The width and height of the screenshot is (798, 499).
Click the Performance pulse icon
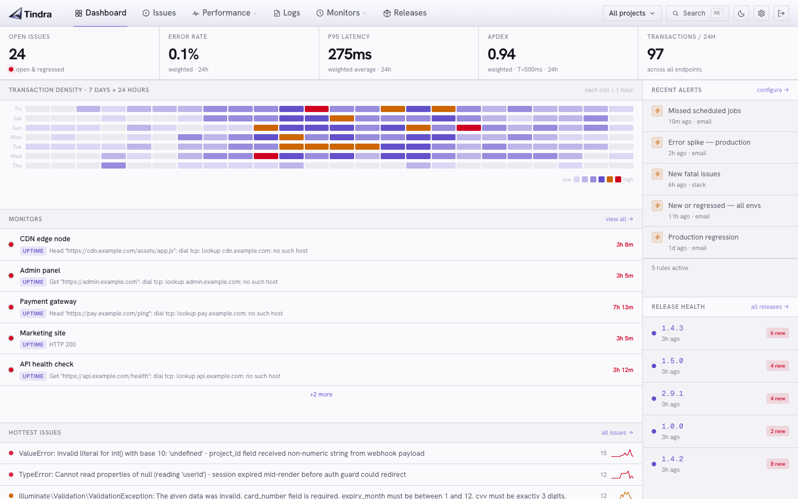point(196,13)
